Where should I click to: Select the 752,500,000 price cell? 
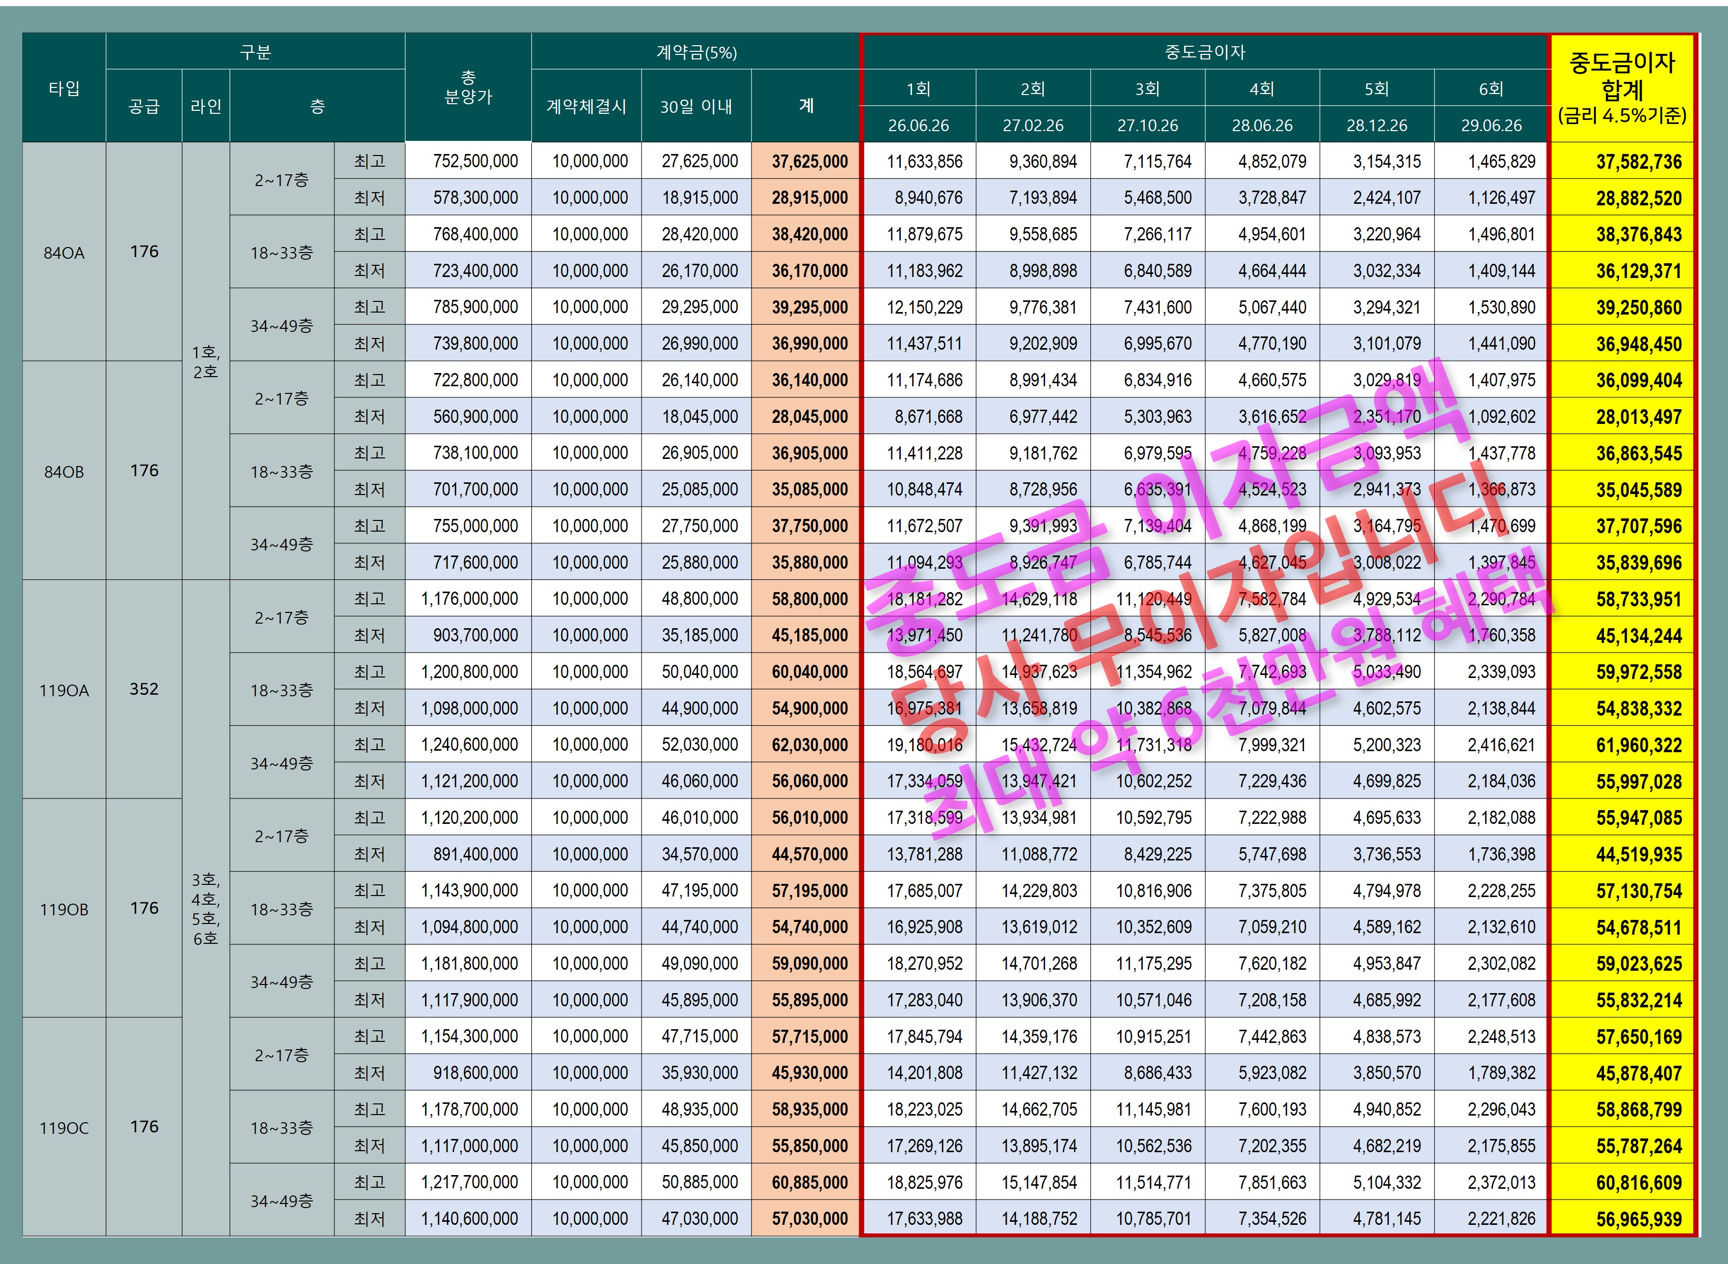coord(474,162)
